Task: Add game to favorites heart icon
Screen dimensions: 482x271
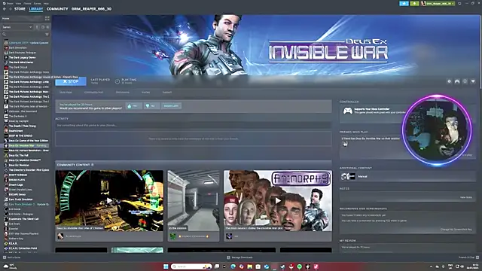Action: [473, 81]
